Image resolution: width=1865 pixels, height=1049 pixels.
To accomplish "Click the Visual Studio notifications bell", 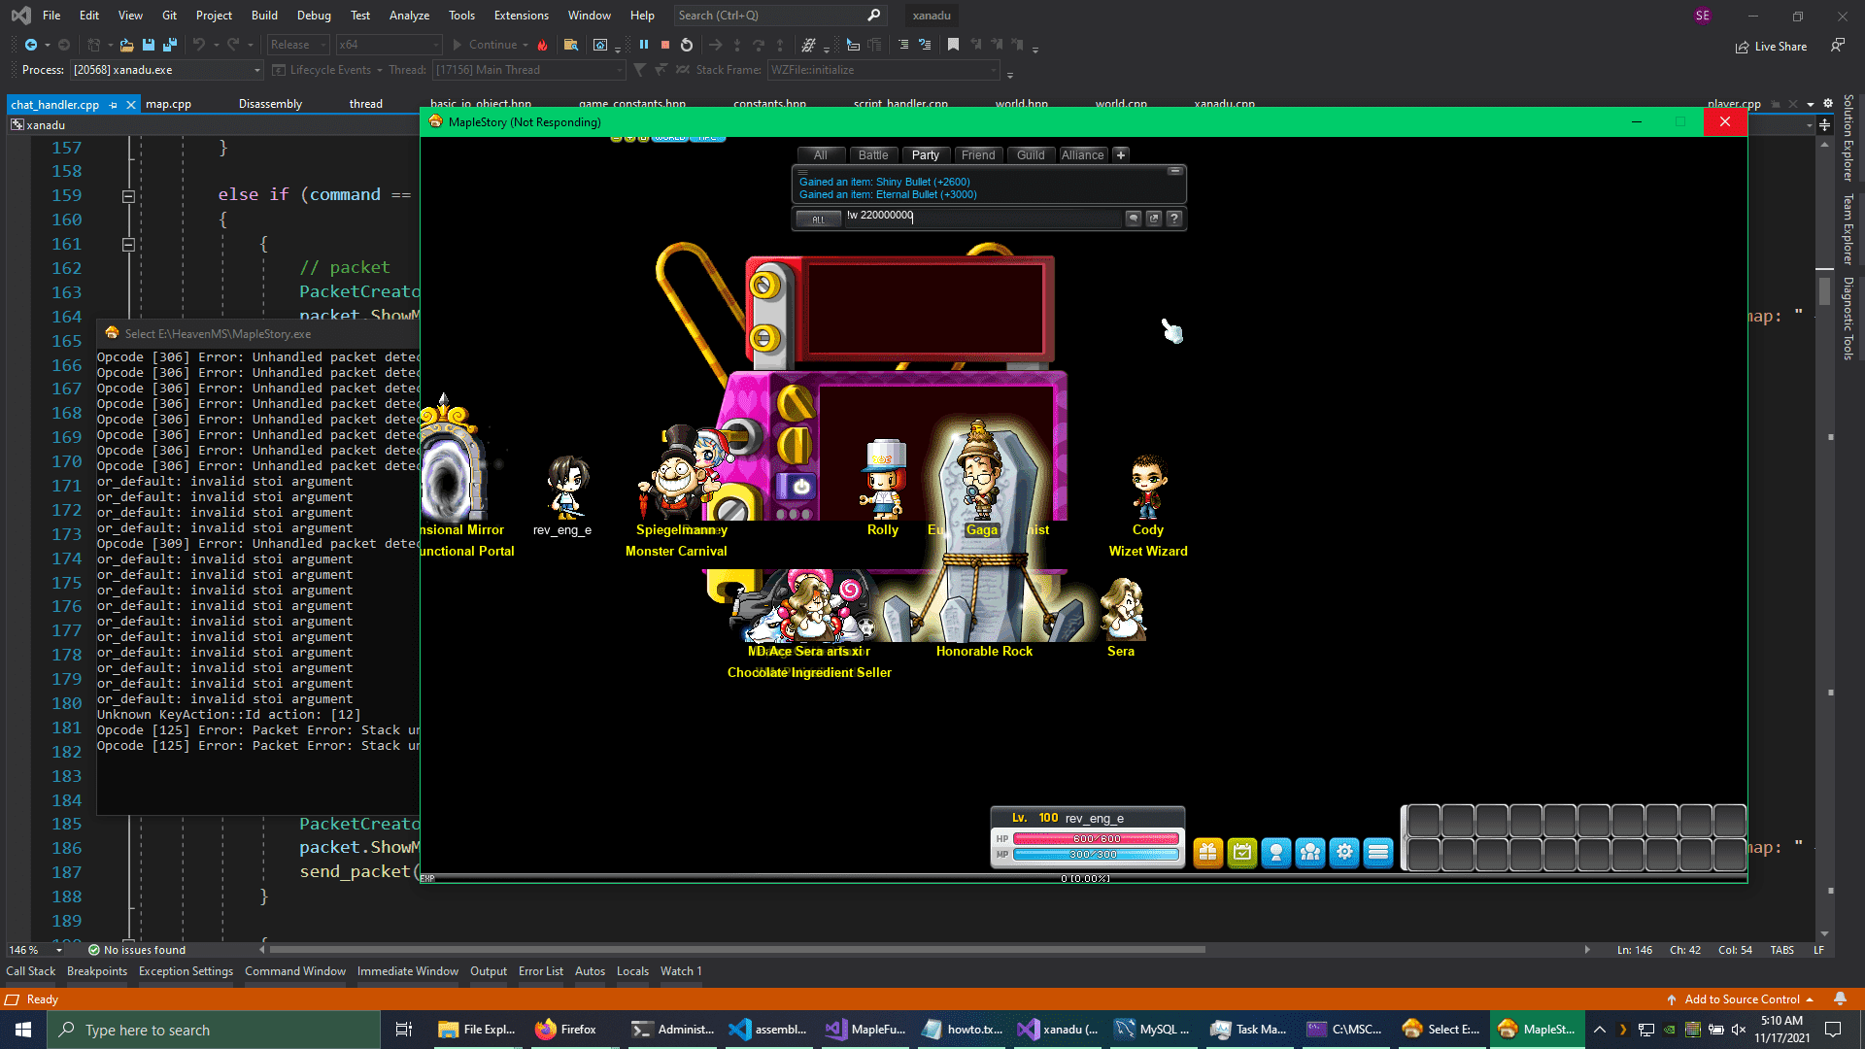I will coord(1840,998).
